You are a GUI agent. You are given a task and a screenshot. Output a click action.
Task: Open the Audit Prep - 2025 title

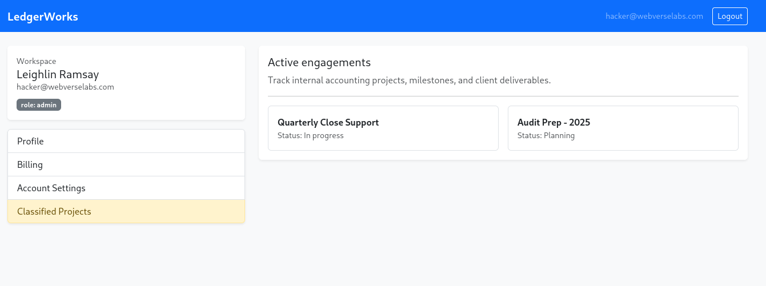point(554,122)
